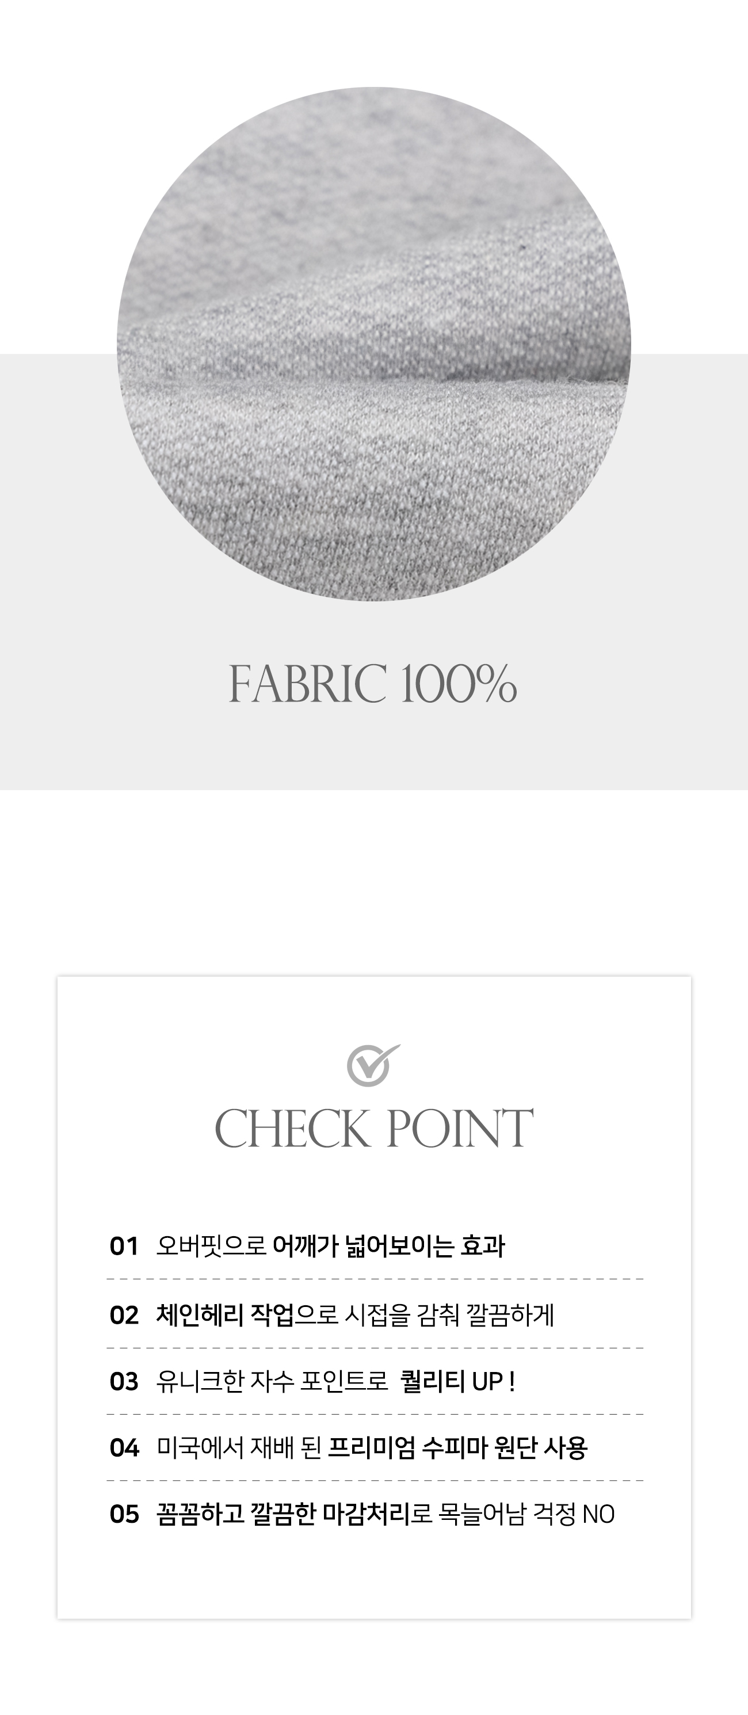Click the bold text 퀄리티 UP !
This screenshot has width=748, height=1715.
pyautogui.click(x=458, y=1382)
